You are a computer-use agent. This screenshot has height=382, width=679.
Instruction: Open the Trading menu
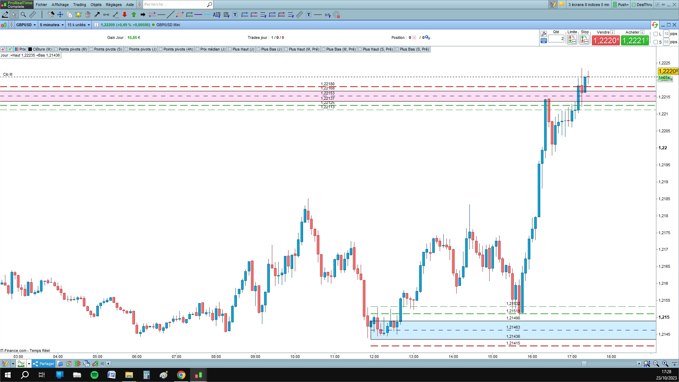(x=80, y=5)
